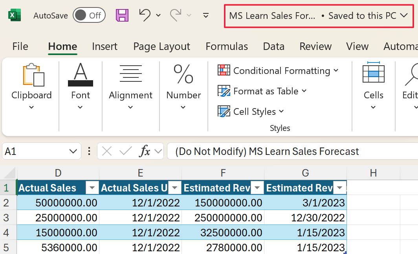
Task: Select column D header
Action: click(x=58, y=173)
